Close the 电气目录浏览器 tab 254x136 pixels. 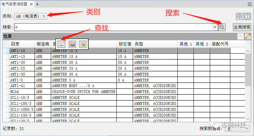31,4
